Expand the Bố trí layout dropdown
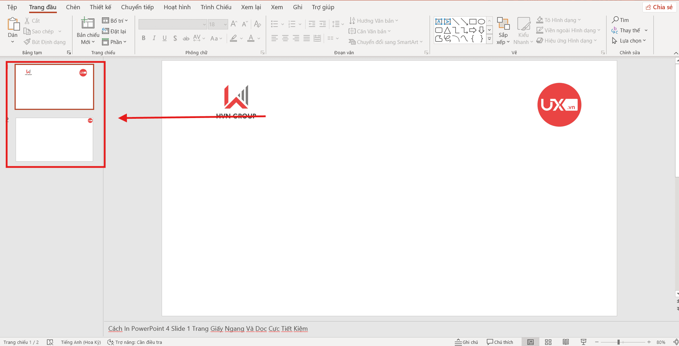Viewport: 679px width, 346px height. [115, 21]
